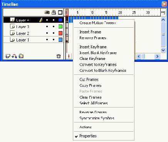The width and height of the screenshot is (168, 142).
Task: Click the Insert Layer Folder icon
Action: [x=21, y=56]
